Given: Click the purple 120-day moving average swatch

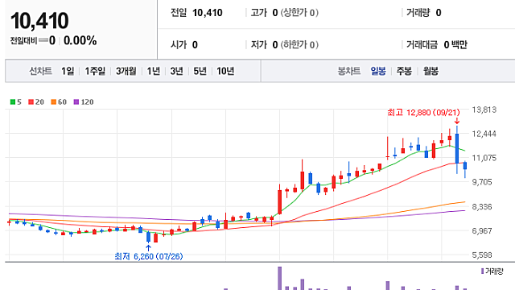Looking at the screenshot, I should coord(76,102).
